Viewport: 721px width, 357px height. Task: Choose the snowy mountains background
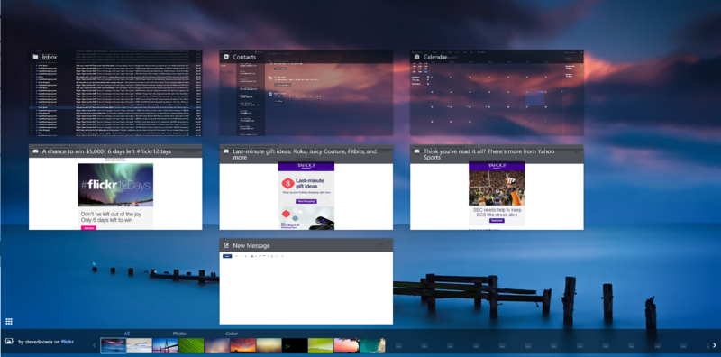[140, 345]
